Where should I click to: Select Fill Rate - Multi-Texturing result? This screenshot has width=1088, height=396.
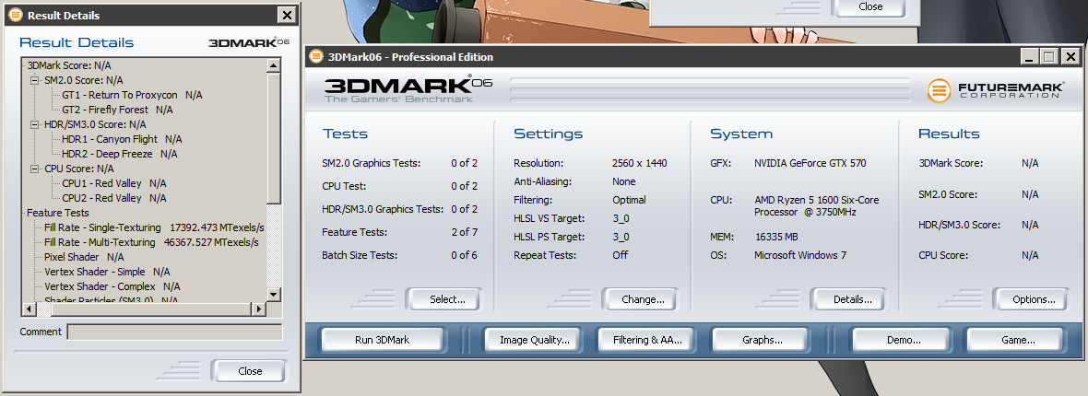coord(151,243)
